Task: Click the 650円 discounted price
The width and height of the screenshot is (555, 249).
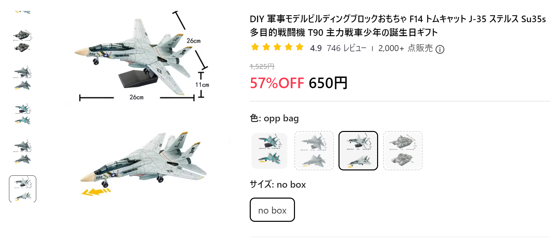Action: pyautogui.click(x=328, y=83)
